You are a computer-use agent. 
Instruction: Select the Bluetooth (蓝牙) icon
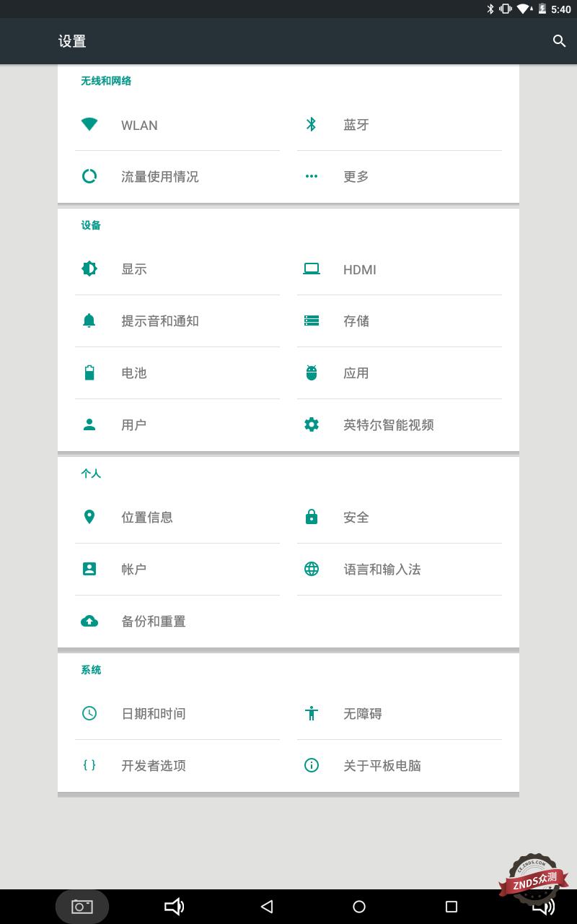point(311,124)
